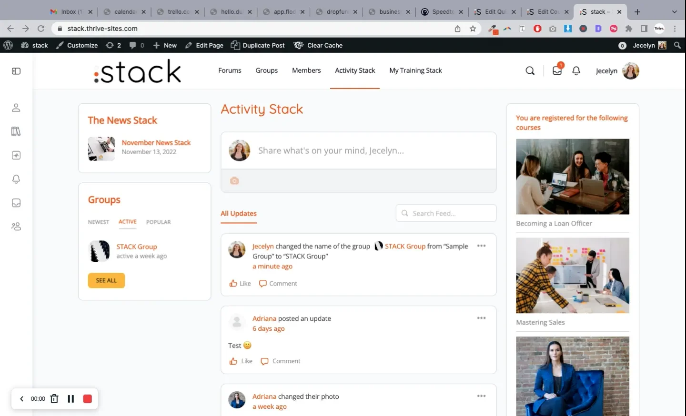Click the Search Feed input

pos(446,213)
